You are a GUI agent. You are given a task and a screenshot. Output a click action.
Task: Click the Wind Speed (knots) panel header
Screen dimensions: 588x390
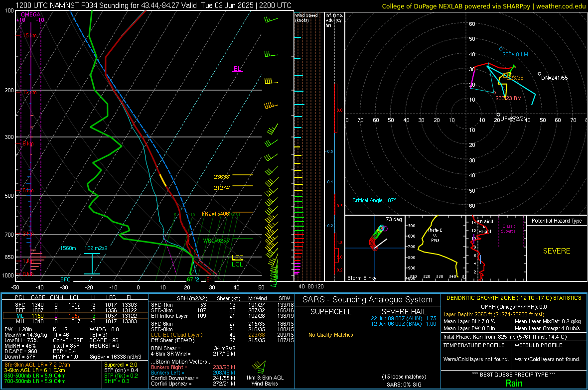(307, 18)
